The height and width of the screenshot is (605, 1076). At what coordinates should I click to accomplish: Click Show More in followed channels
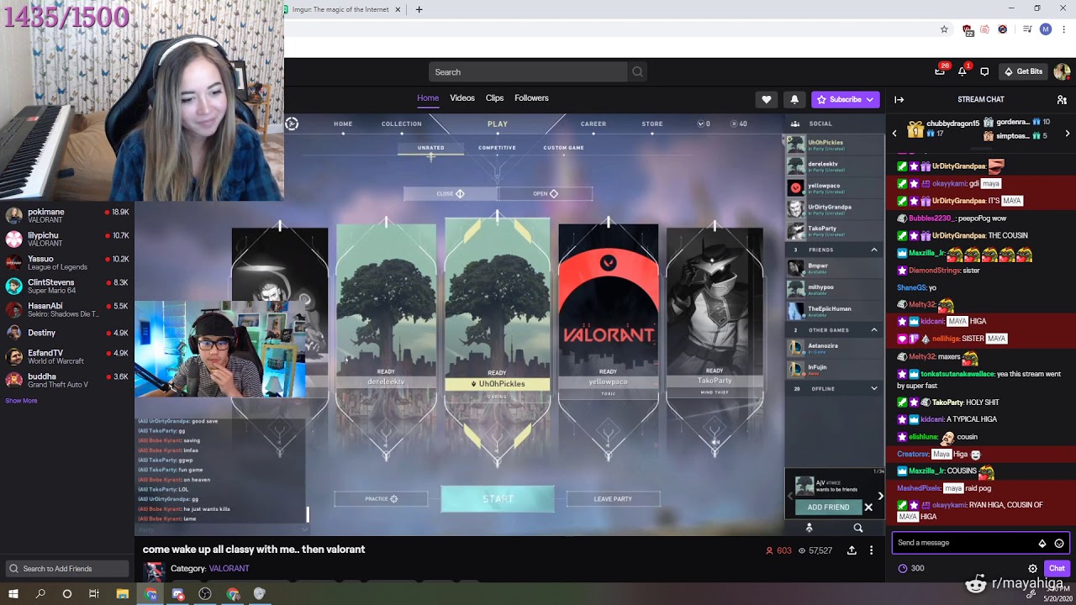[x=21, y=401]
